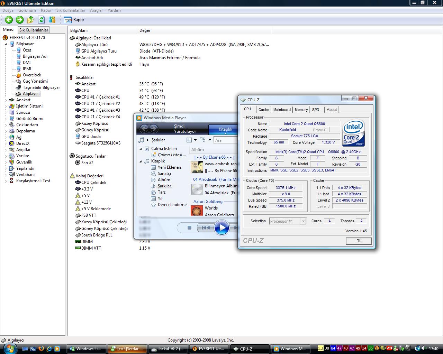Viewport: 443px width, 354px height.
Task: Click the Voltaj Değerleri warning icon
Action: [72, 176]
